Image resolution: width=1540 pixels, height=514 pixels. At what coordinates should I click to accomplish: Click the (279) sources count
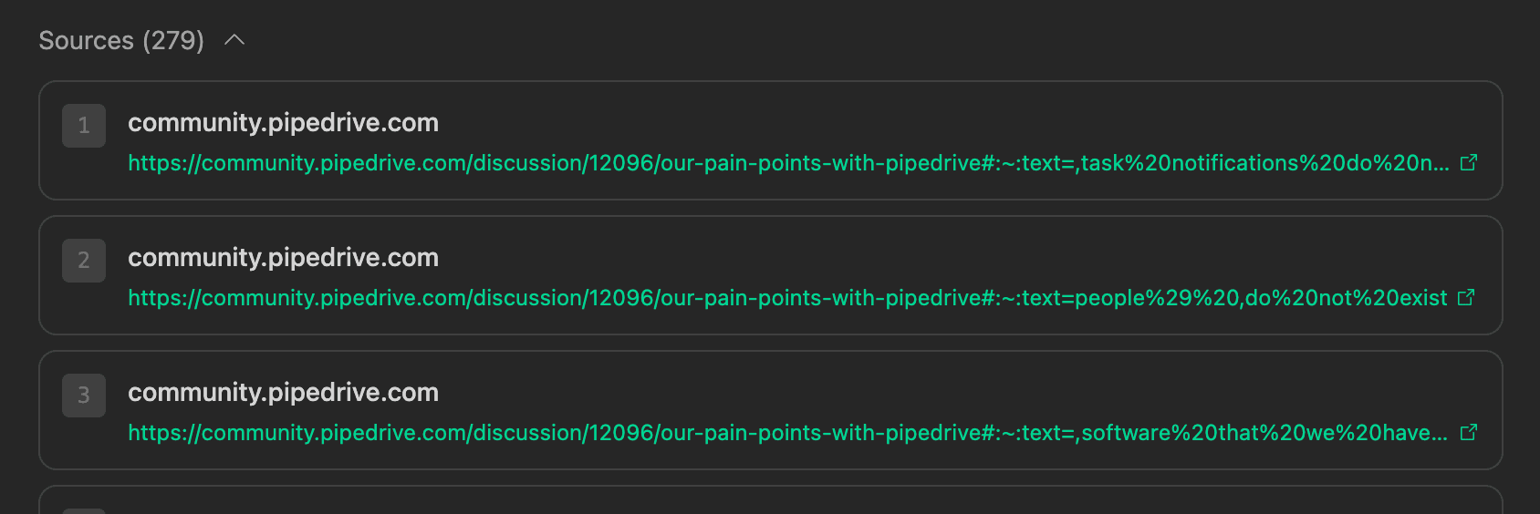click(x=173, y=41)
